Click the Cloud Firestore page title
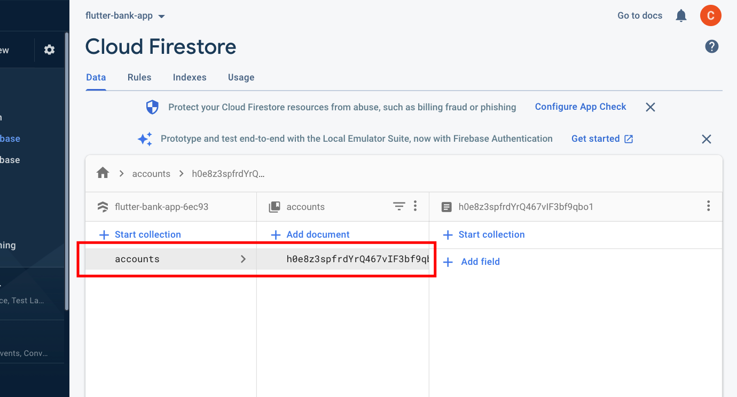The height and width of the screenshot is (397, 737). pos(161,47)
